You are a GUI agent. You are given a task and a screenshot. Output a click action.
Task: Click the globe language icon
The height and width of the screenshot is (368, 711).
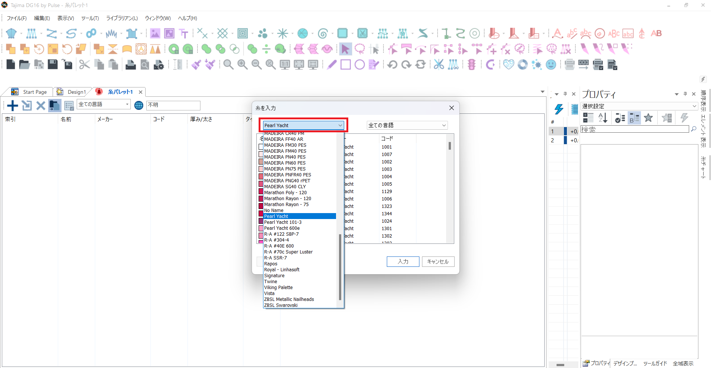tap(139, 106)
